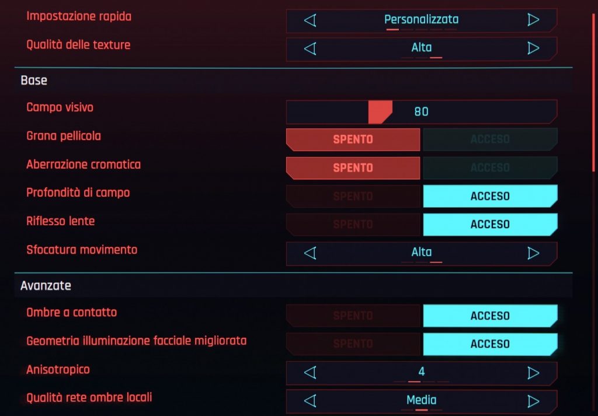Switch Profondità di campo to SPENTO
Viewport: 598px width, 416px height.
point(353,196)
